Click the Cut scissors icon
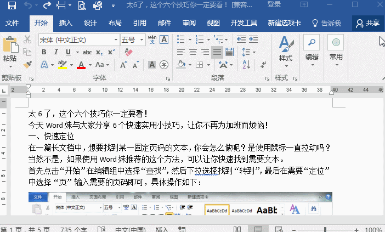The height and width of the screenshot is (232, 385). (27, 39)
